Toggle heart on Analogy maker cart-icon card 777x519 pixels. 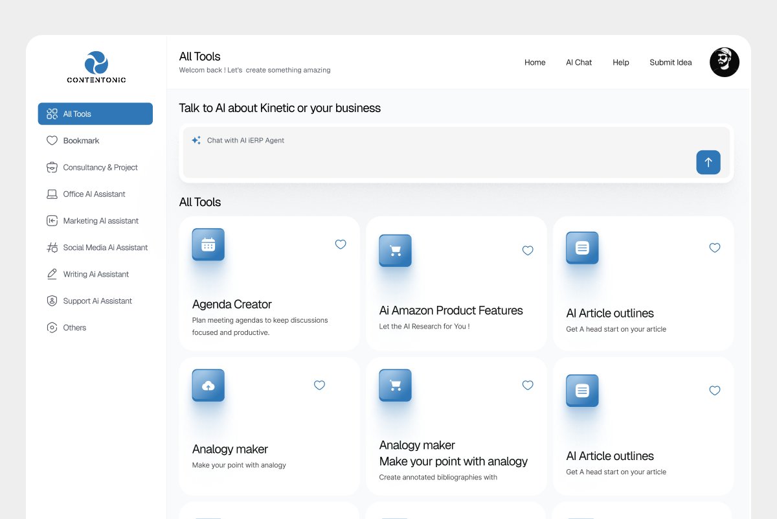click(x=528, y=385)
